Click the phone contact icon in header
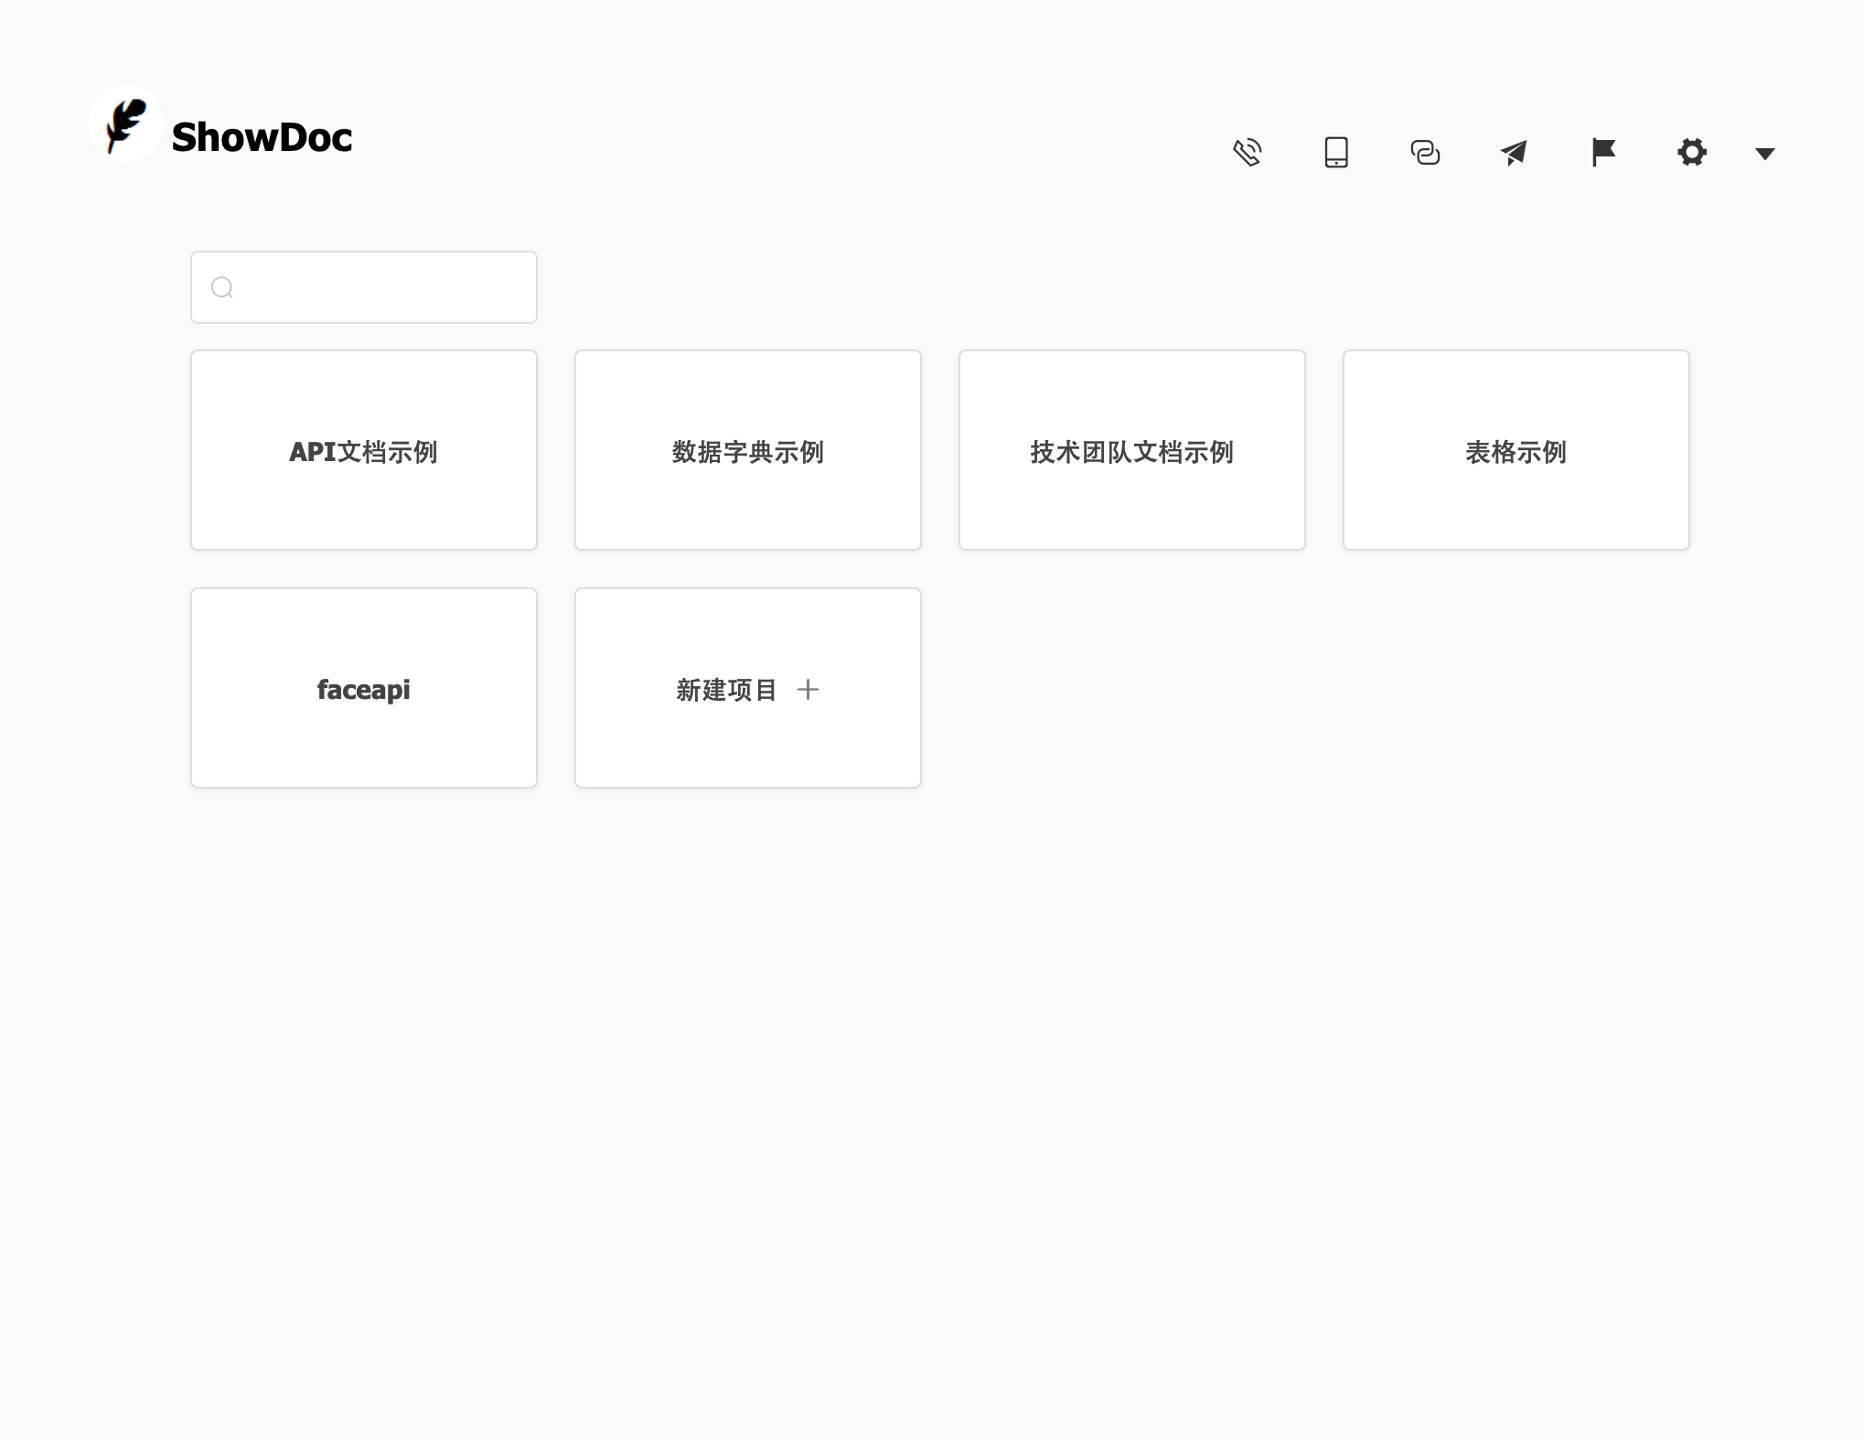 [x=1247, y=152]
